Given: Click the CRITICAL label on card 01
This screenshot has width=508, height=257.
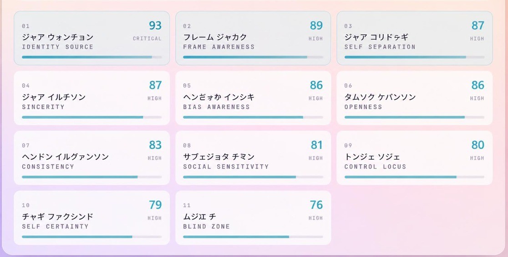Looking at the screenshot, I should coord(147,38).
